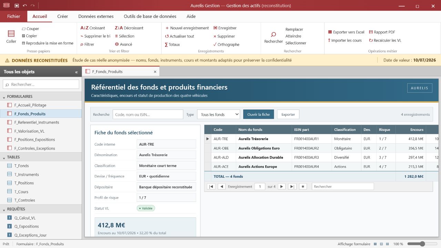Collapse the FORMULAIRES section
441x248 pixels.
(x=4, y=97)
